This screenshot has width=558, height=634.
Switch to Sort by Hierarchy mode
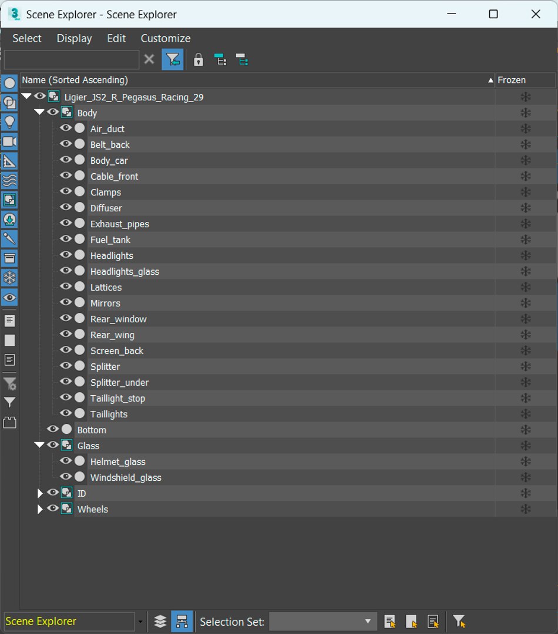(x=182, y=621)
